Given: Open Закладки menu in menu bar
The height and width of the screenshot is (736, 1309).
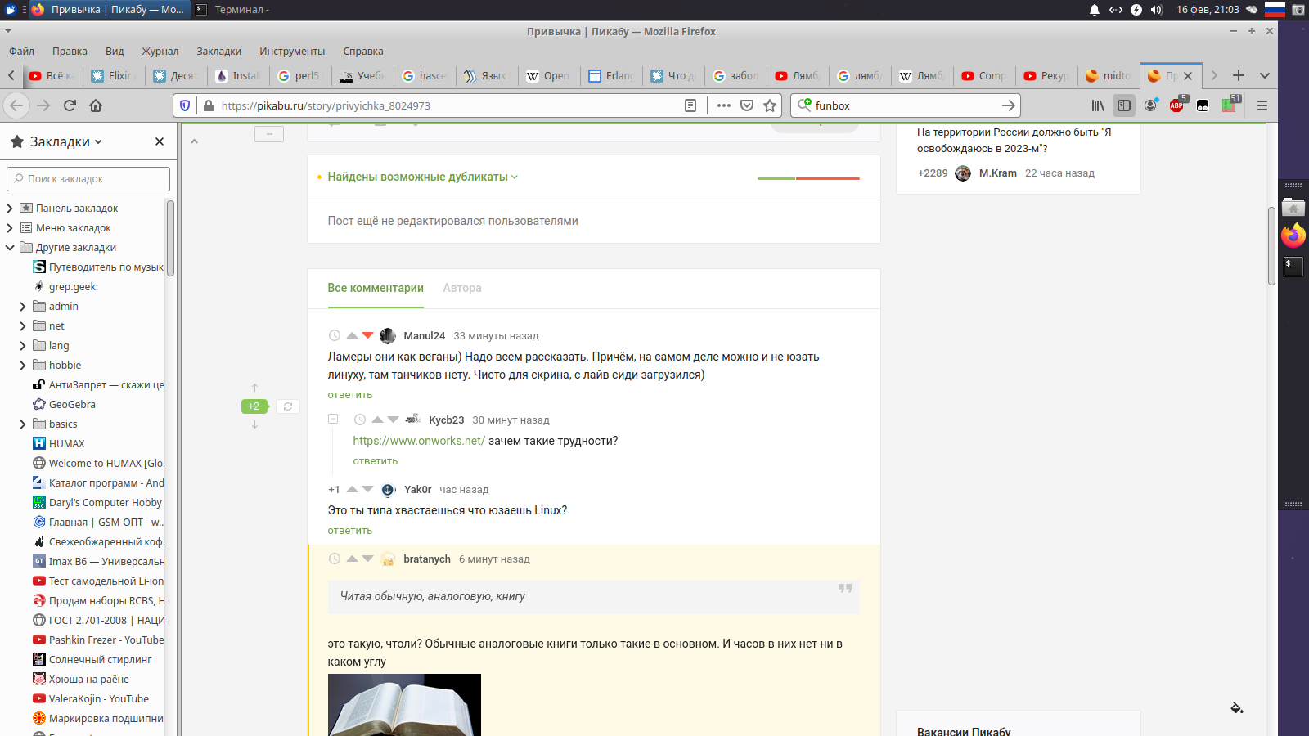Looking at the screenshot, I should [218, 52].
